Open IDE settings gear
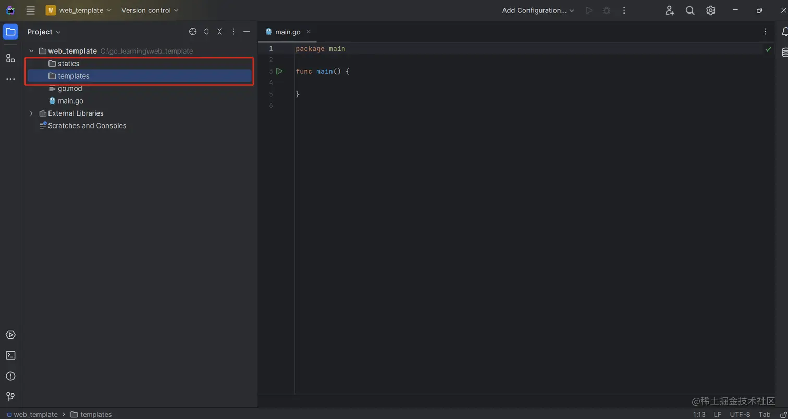This screenshot has width=788, height=419. coord(710,10)
